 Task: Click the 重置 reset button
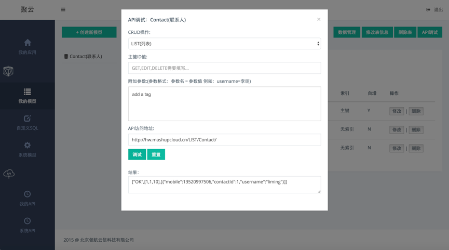(156, 154)
